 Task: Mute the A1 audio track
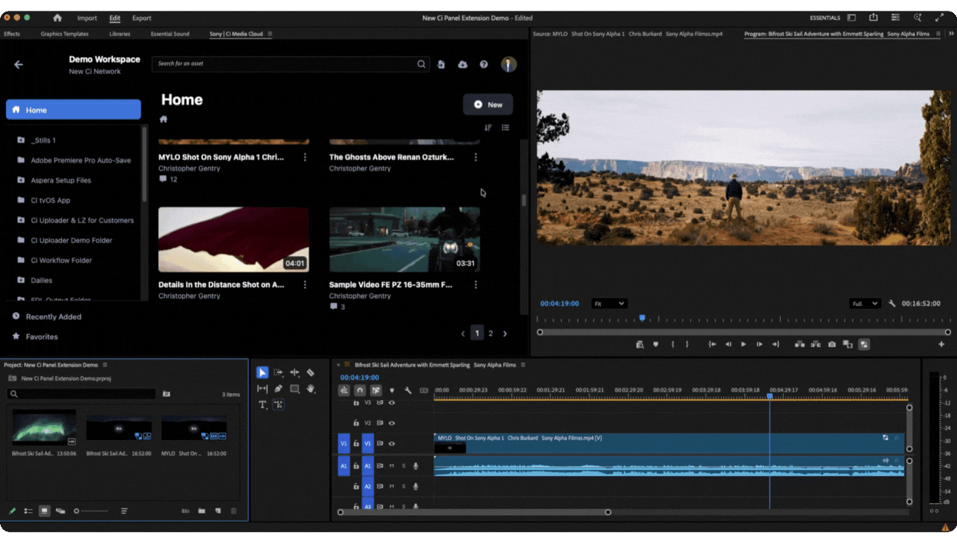point(392,465)
